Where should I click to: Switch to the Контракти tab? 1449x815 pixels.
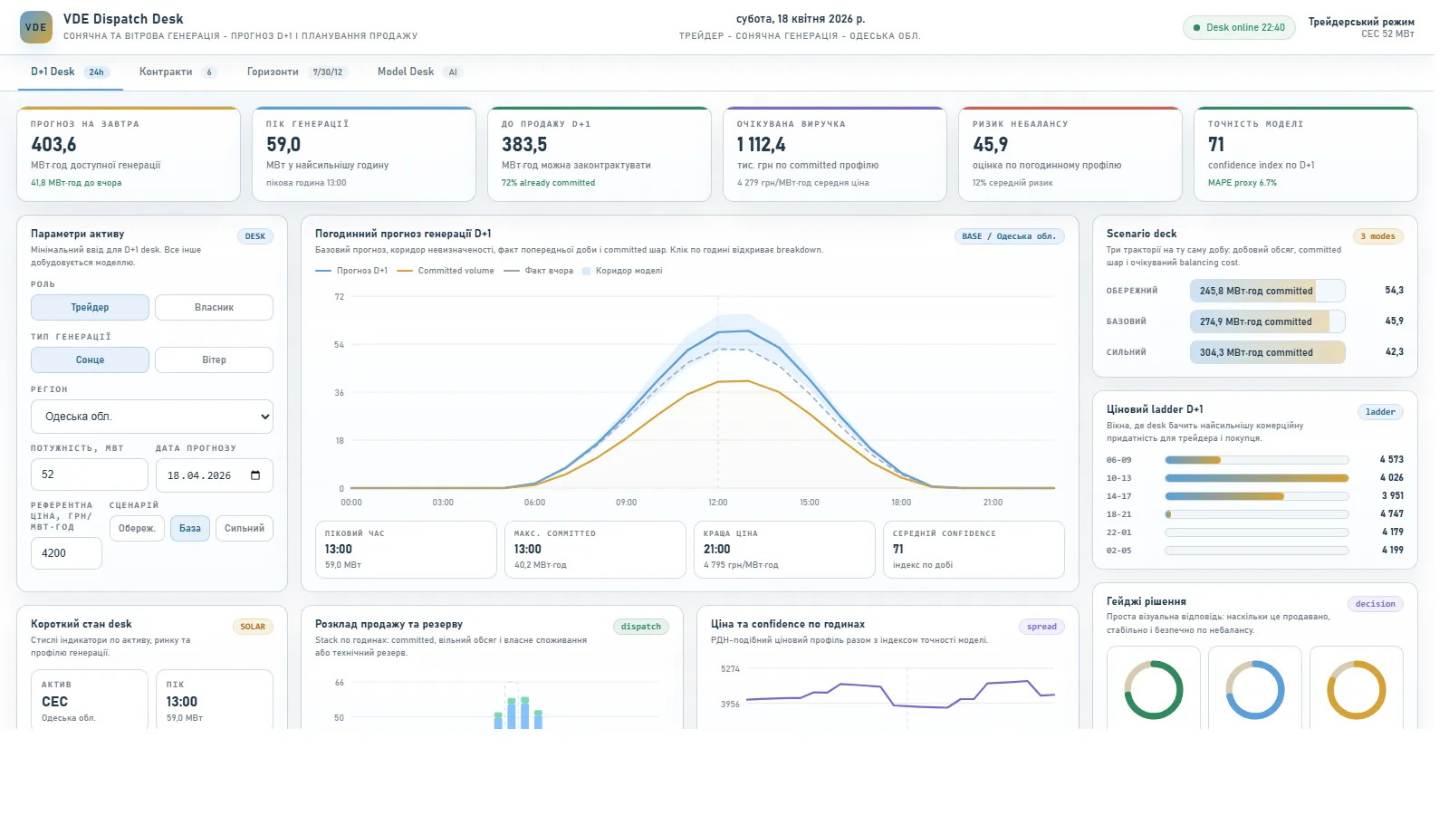pos(178,72)
